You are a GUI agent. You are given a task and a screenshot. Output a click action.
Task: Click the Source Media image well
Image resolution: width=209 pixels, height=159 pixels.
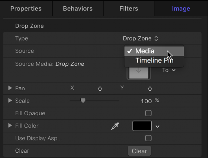(139, 73)
